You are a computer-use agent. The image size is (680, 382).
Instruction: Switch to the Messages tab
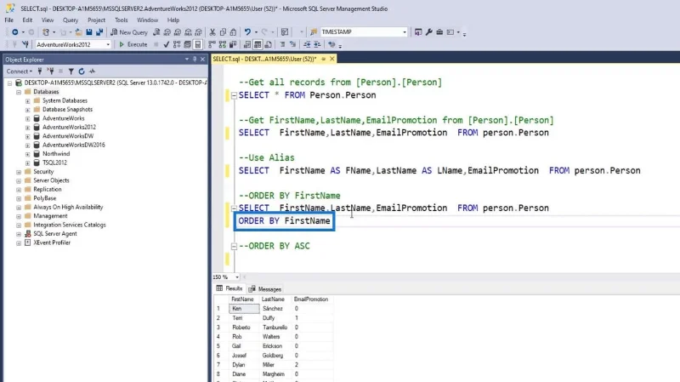265,289
